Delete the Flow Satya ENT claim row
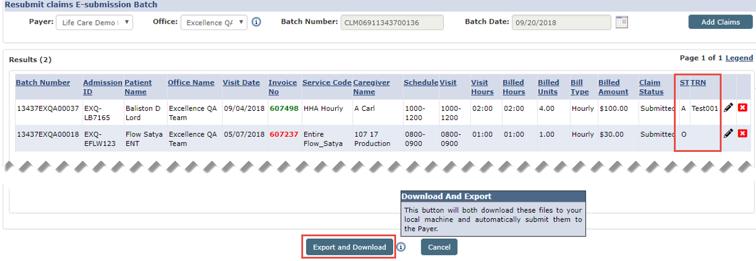756x261 pixels. tap(742, 133)
